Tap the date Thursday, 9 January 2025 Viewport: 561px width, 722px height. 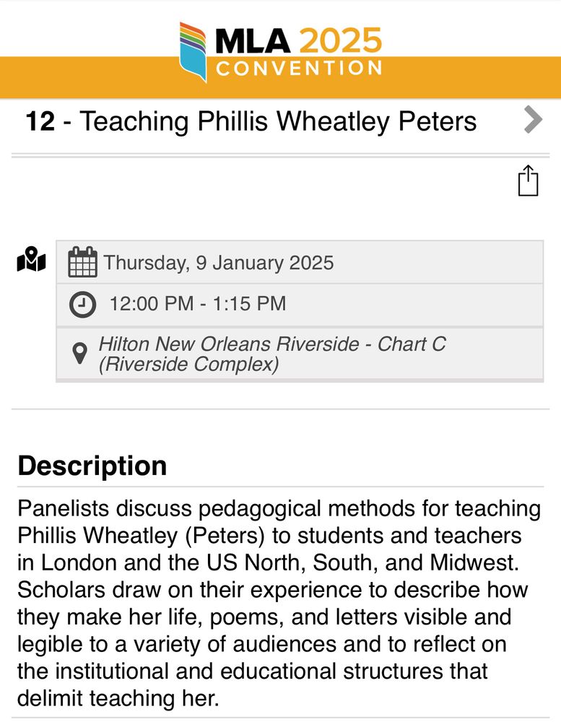(217, 263)
